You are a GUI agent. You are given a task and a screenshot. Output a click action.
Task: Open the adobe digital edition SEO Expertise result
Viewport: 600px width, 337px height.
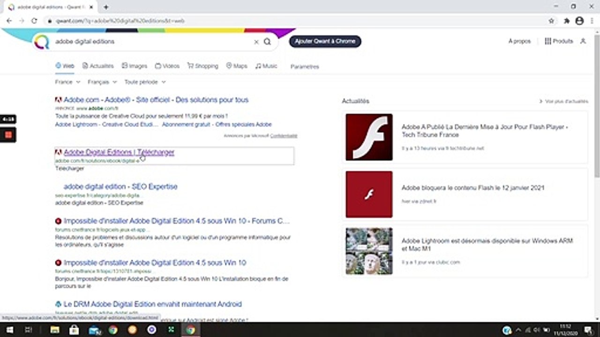120,186
